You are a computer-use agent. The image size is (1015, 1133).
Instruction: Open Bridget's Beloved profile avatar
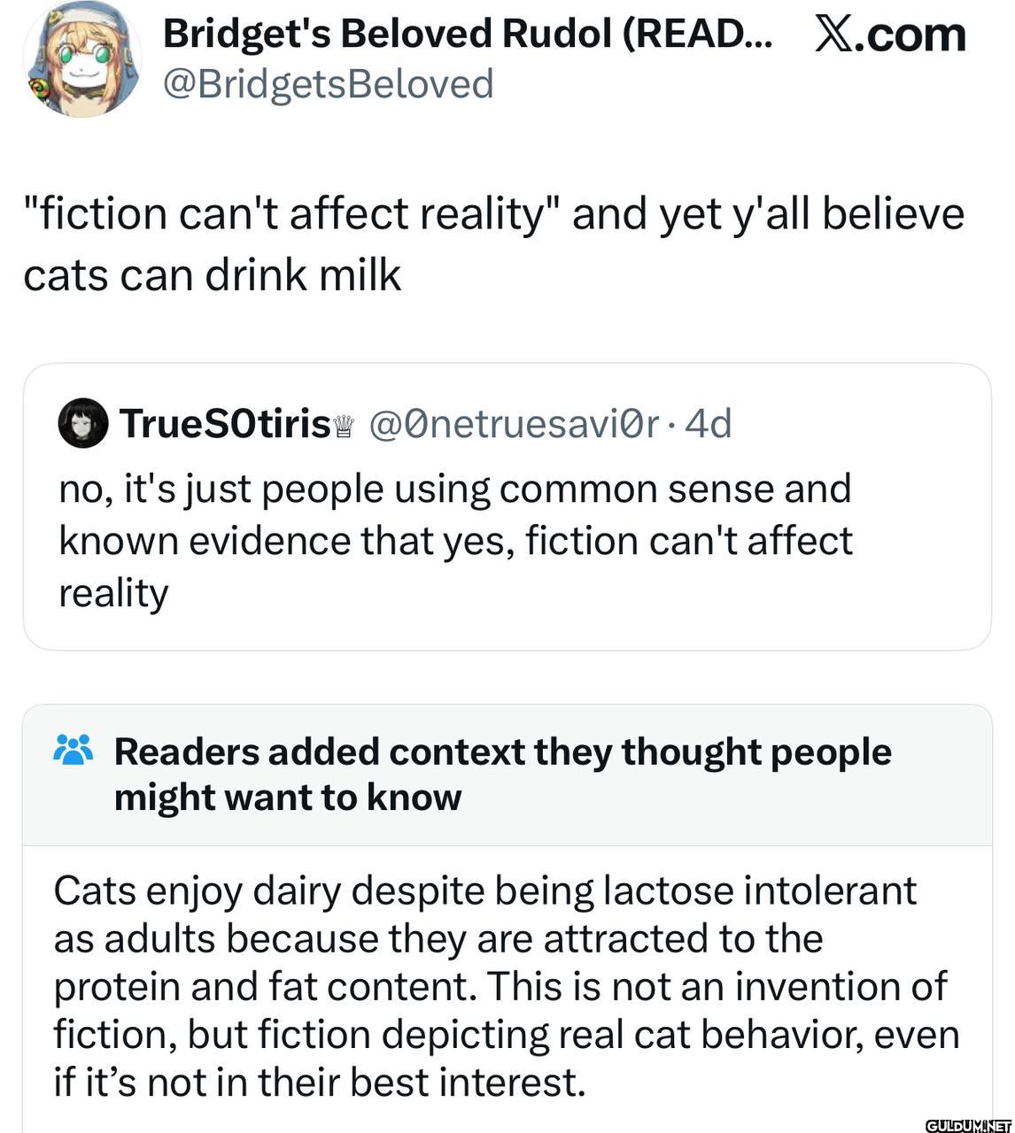82,59
